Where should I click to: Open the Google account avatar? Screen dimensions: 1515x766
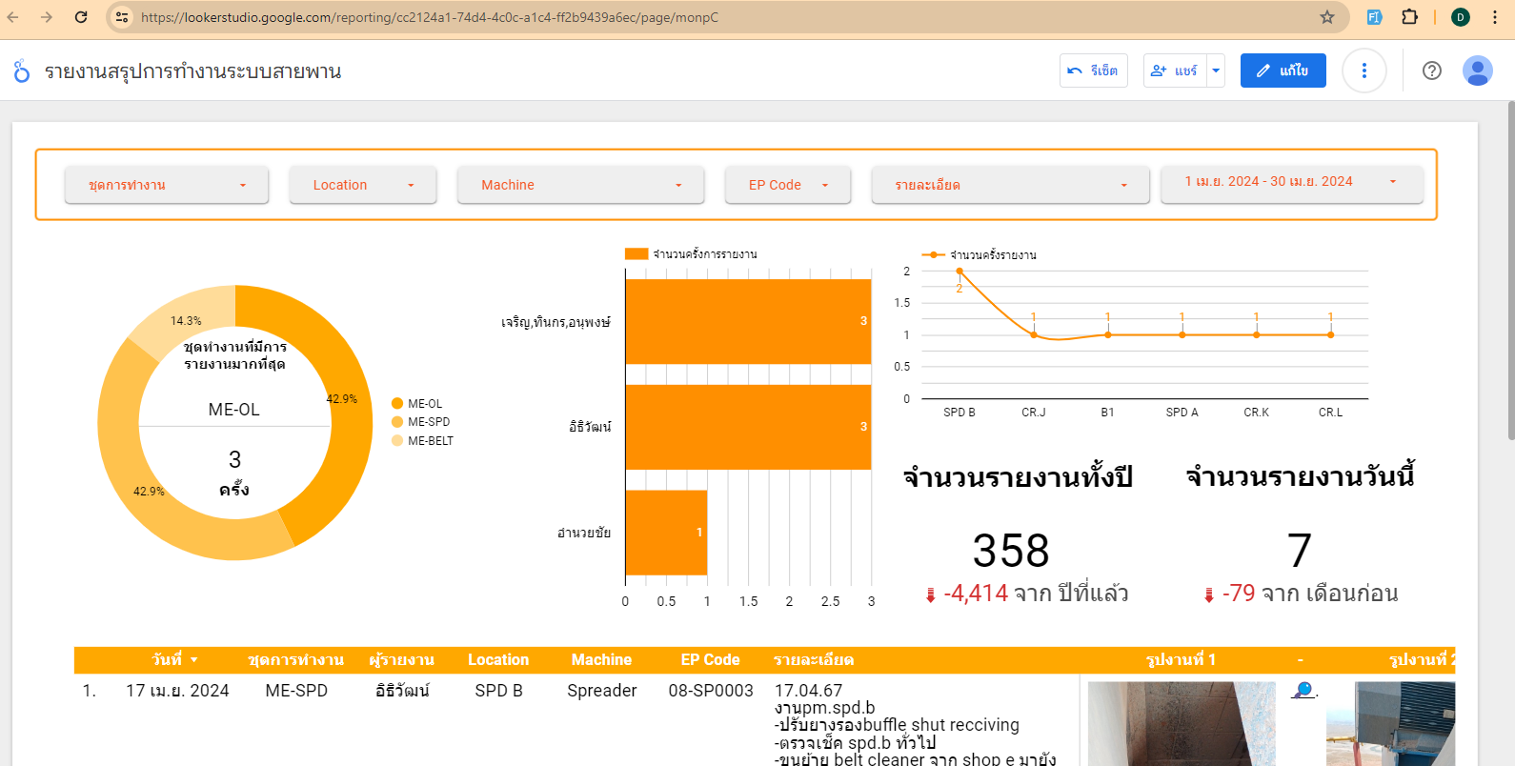coord(1477,71)
